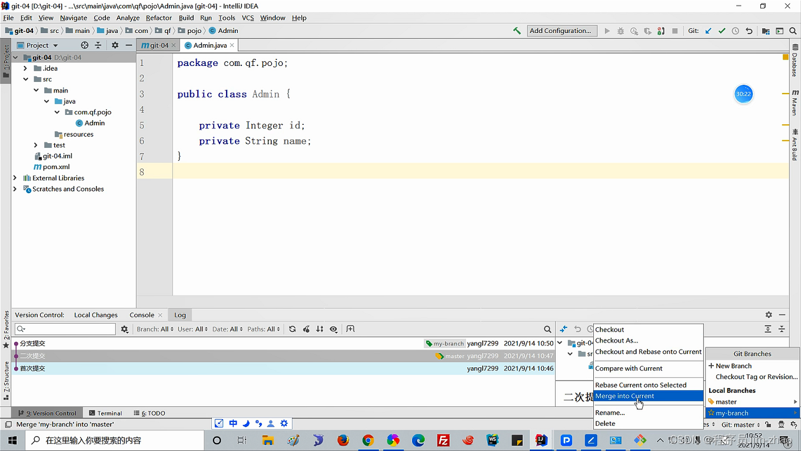Toggle the Ant Build side tool window
The image size is (801, 451).
point(795,144)
